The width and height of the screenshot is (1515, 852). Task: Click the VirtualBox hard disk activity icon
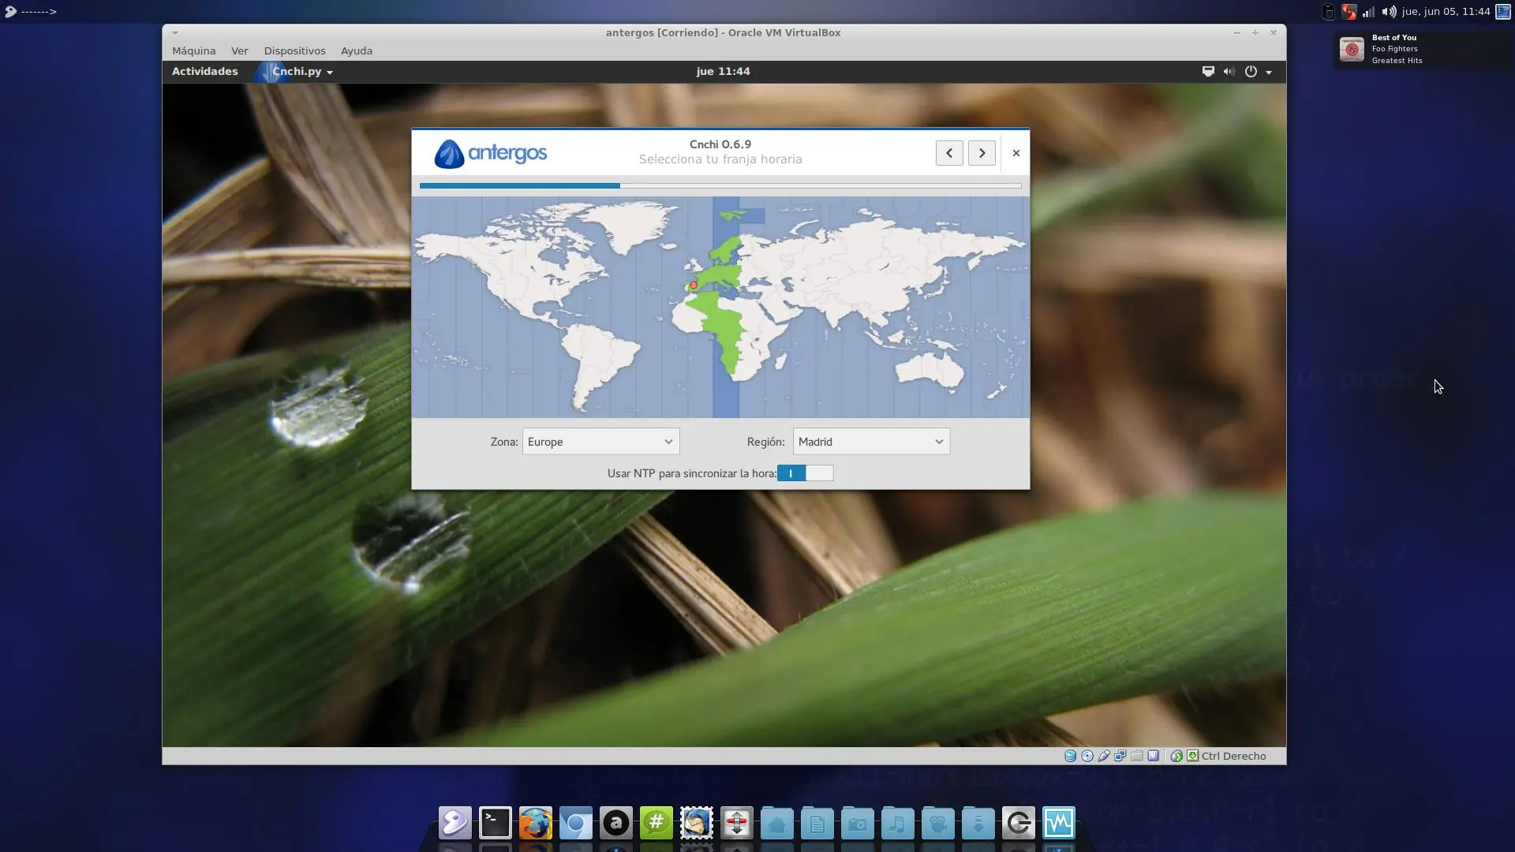point(1070,756)
